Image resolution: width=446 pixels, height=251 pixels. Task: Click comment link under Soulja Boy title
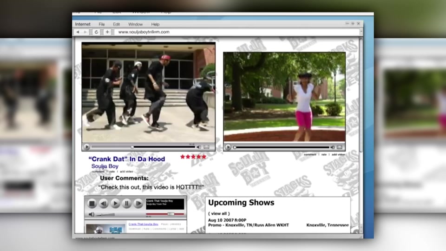point(98,172)
